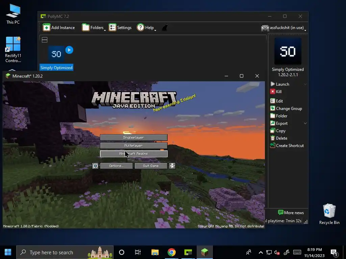
Task: Open the account dropdown in PollyMC
Action: point(283,28)
